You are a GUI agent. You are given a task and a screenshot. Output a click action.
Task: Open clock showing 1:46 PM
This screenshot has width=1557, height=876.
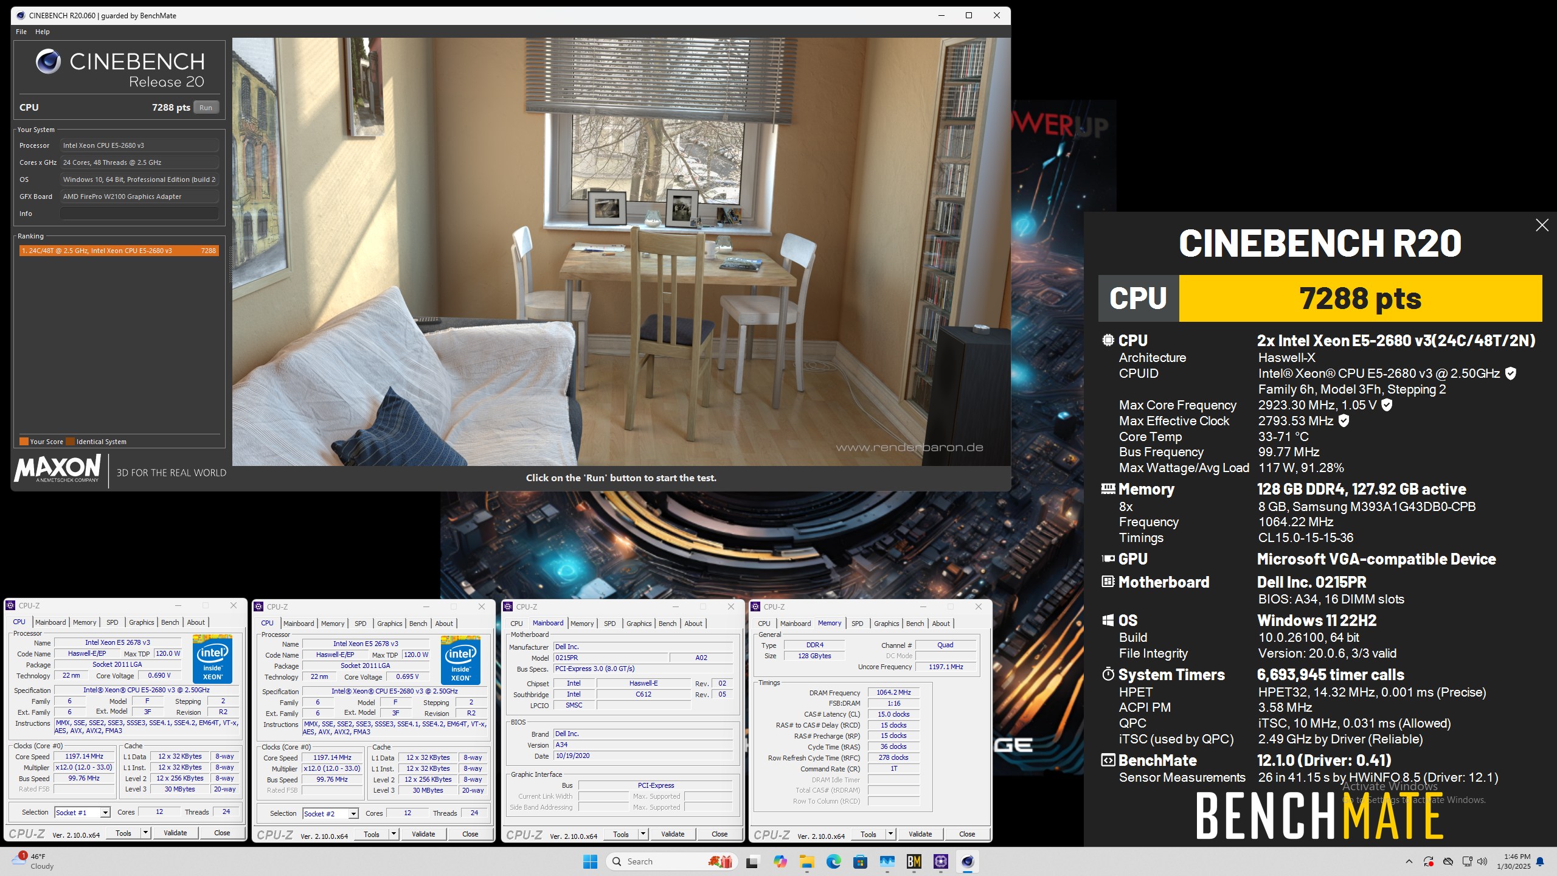tap(1513, 861)
